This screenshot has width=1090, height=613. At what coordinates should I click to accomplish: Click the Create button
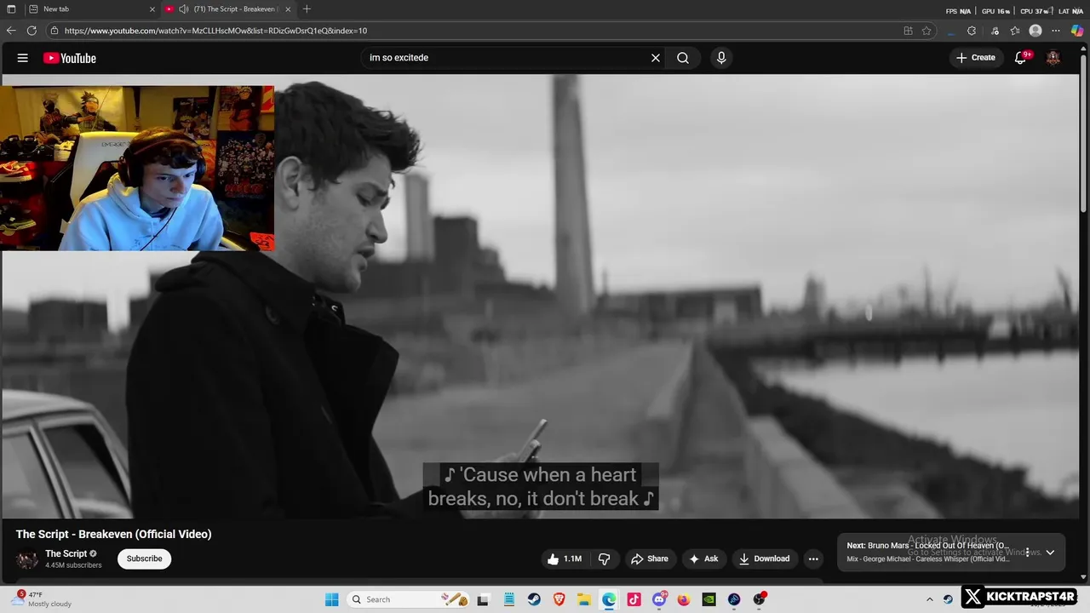[x=976, y=58]
